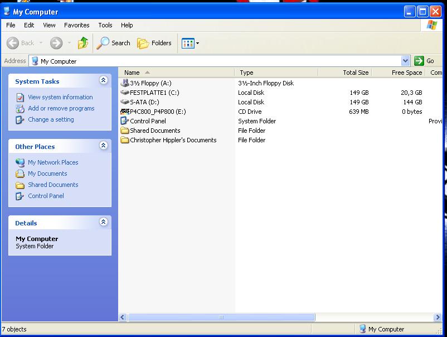The width and height of the screenshot is (447, 337).
Task: Go up one folder level icon
Action: pos(83,43)
